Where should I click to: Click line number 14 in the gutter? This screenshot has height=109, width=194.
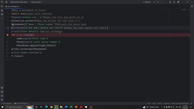coord(7,56)
